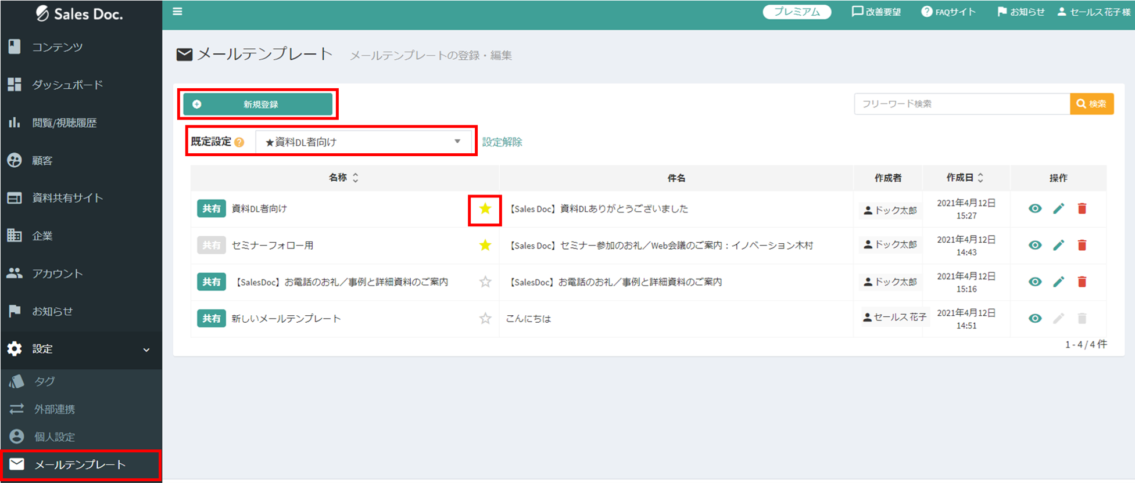Star the 新しいメールテンプレート row
Viewport: 1135px width, 483px height.
point(485,319)
